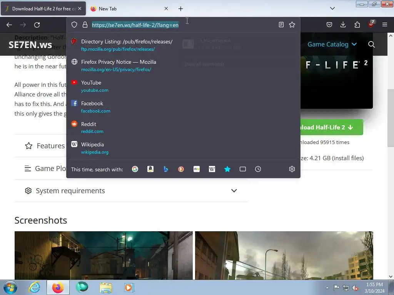Reload the current page
This screenshot has width=394, height=295.
pyautogui.click(x=37, y=25)
